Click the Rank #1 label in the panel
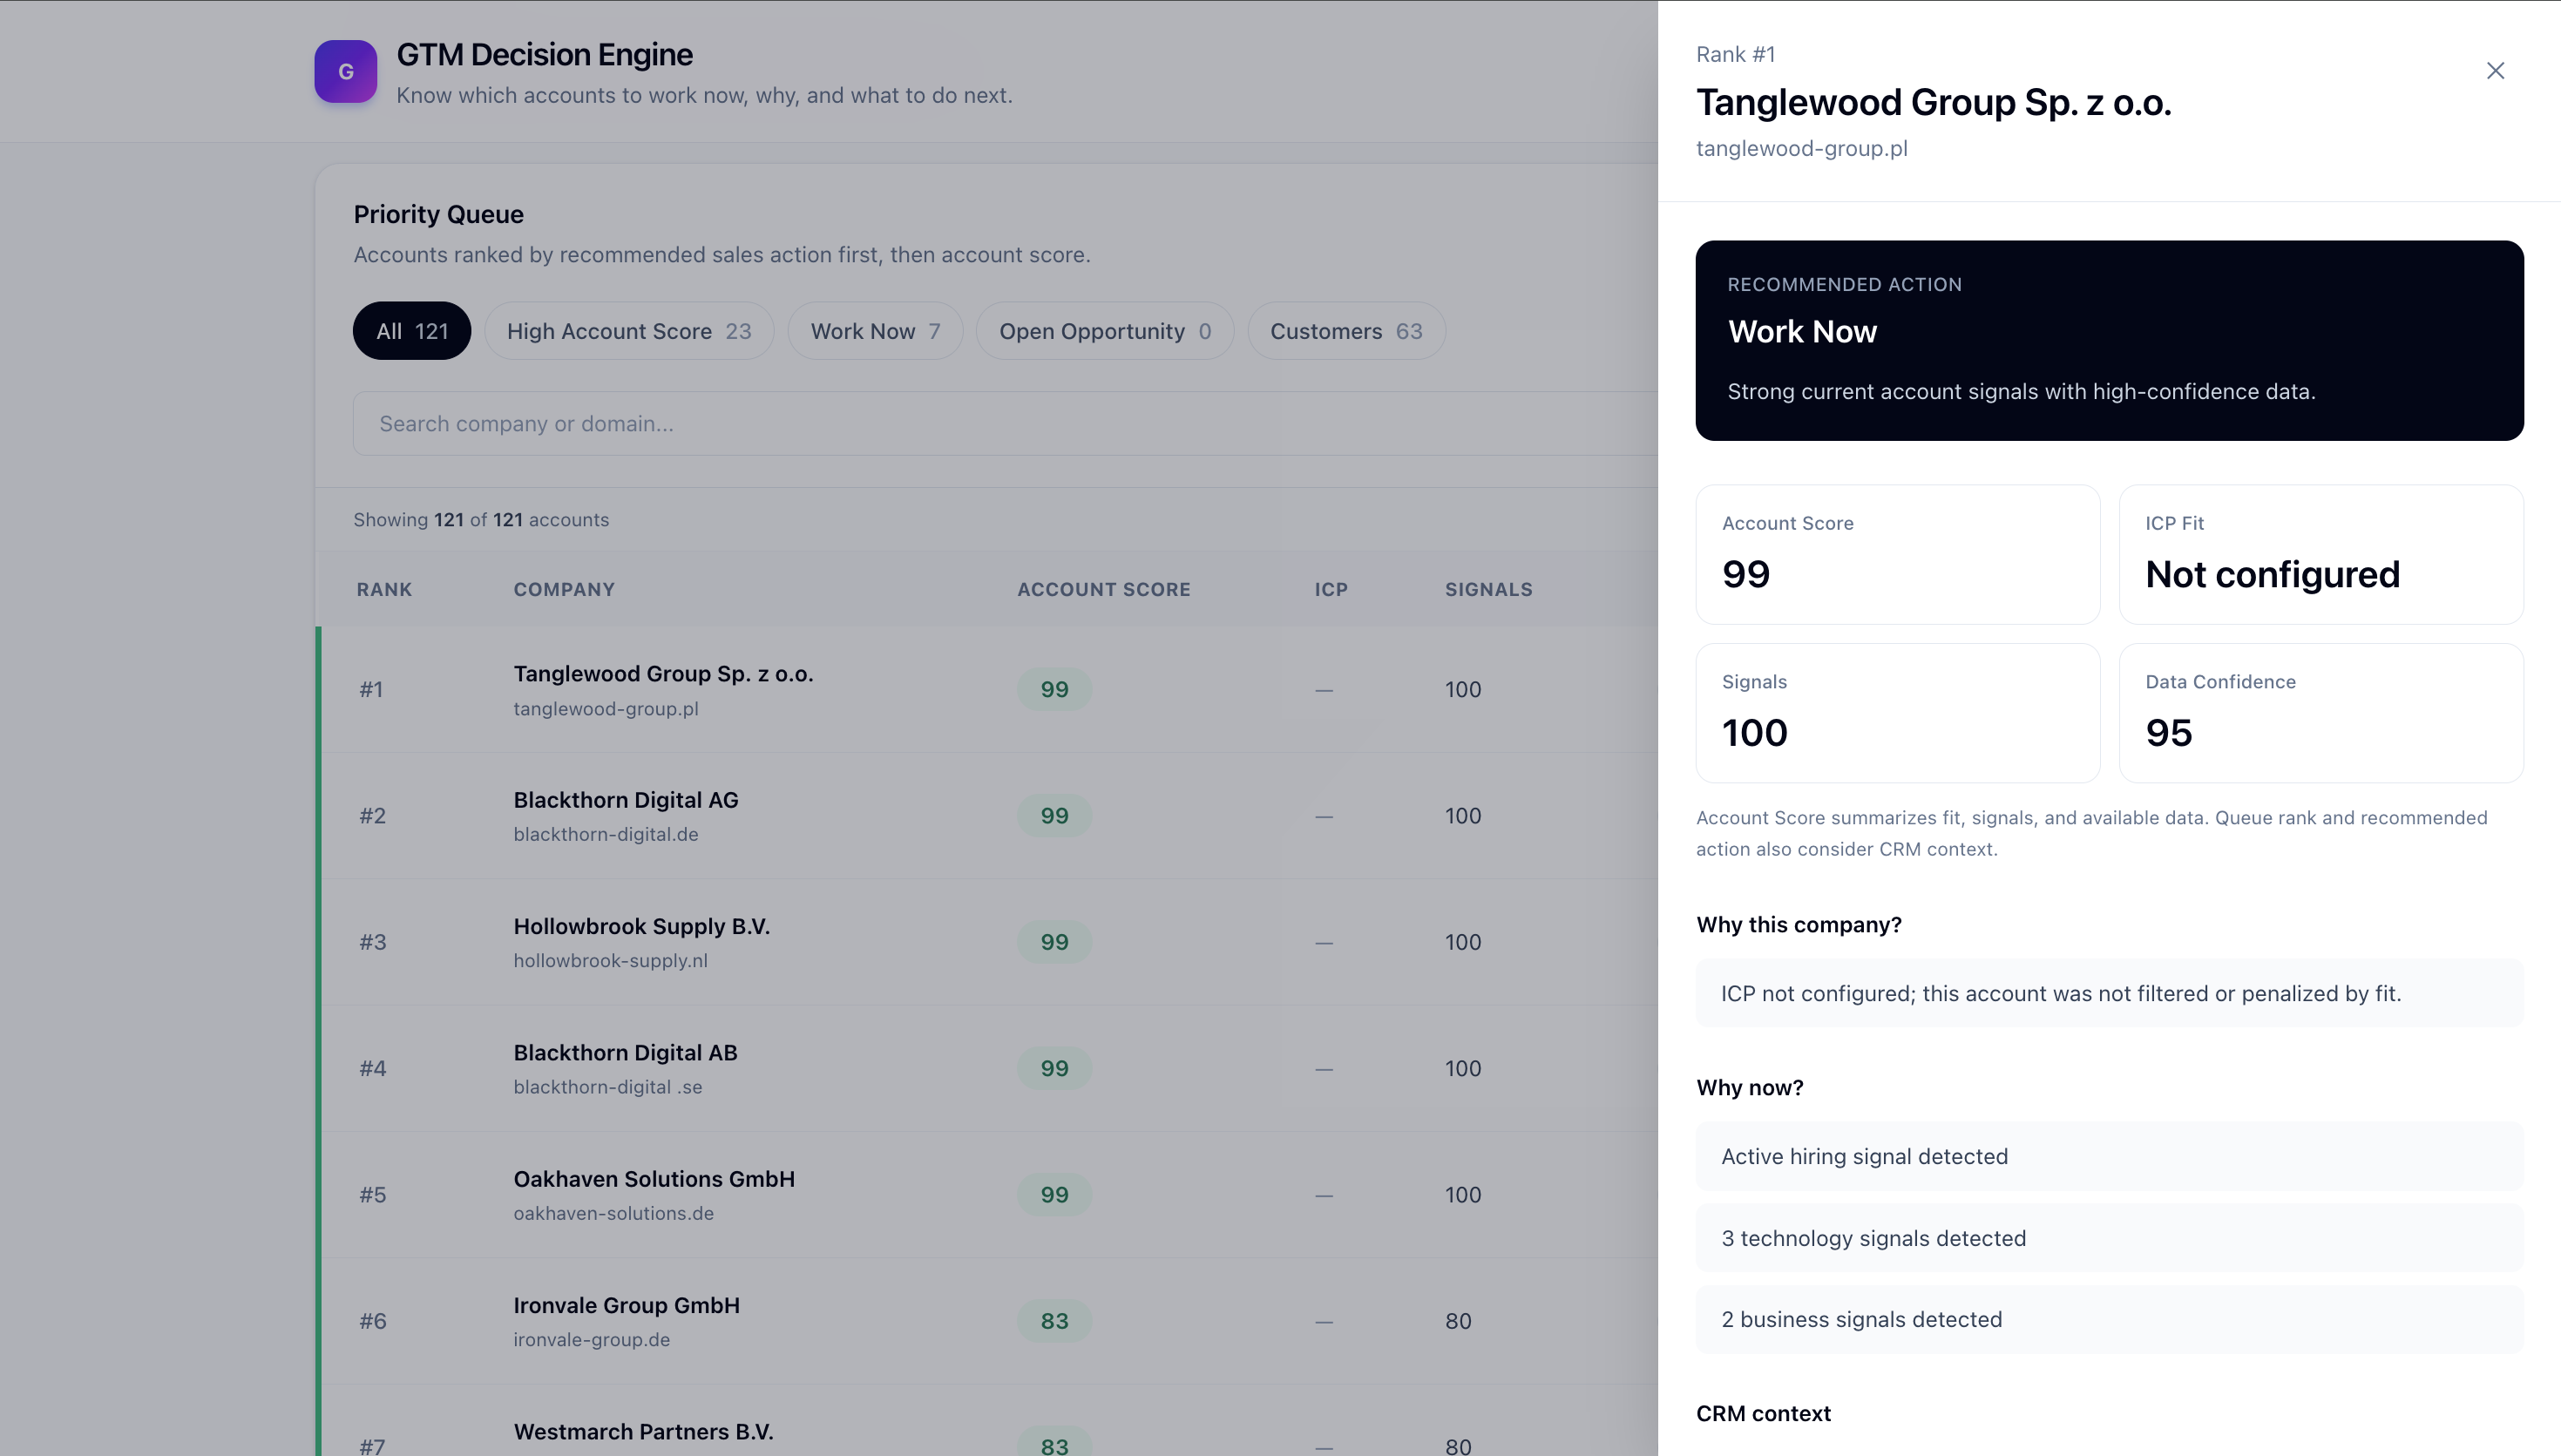This screenshot has width=2561, height=1456. point(1735,54)
